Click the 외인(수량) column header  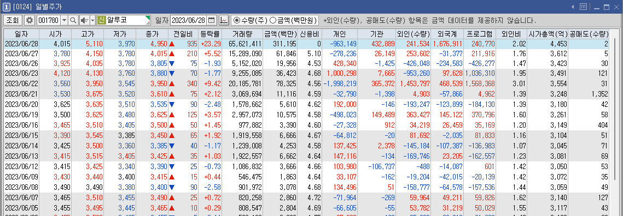click(x=413, y=34)
